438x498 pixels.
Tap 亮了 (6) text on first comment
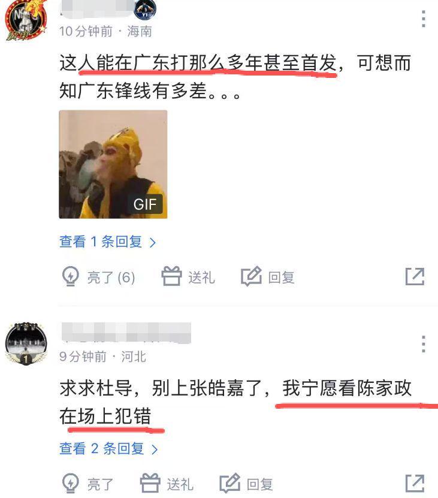pyautogui.click(x=111, y=277)
